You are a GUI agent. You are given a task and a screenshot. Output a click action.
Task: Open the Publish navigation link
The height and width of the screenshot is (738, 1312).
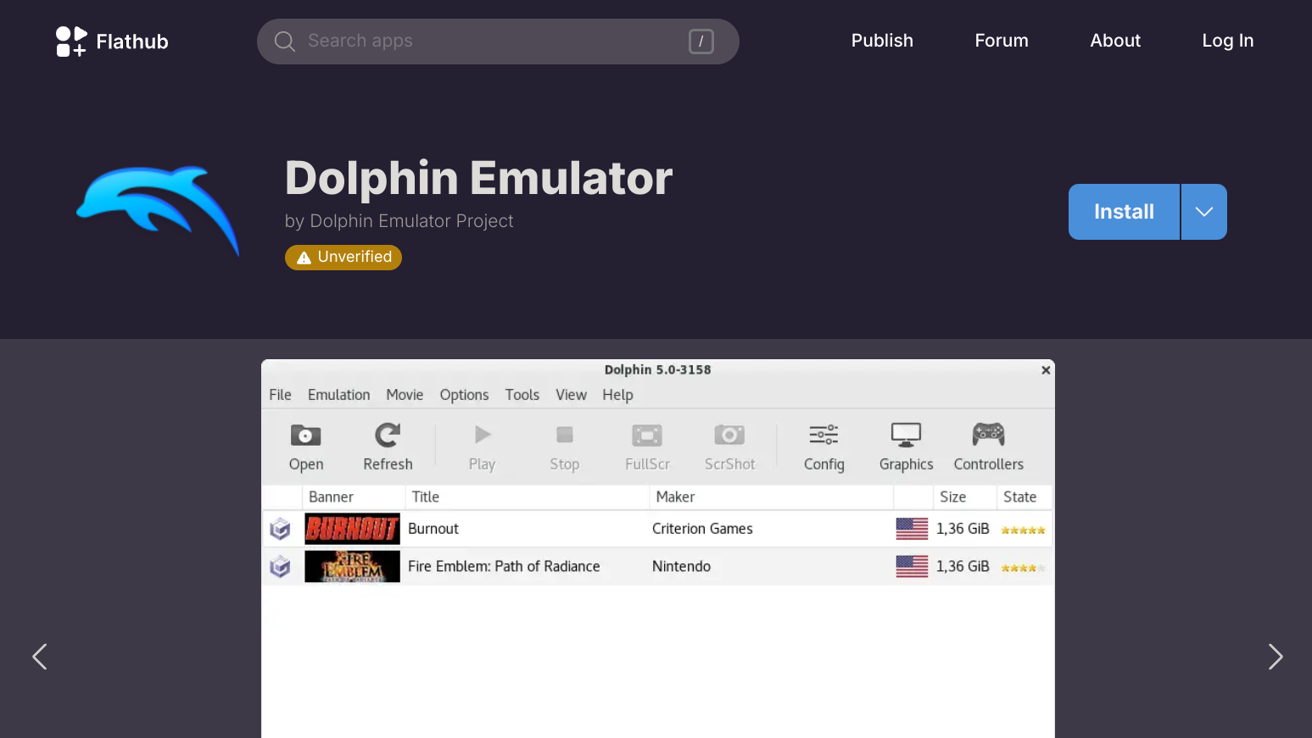pyautogui.click(x=882, y=41)
